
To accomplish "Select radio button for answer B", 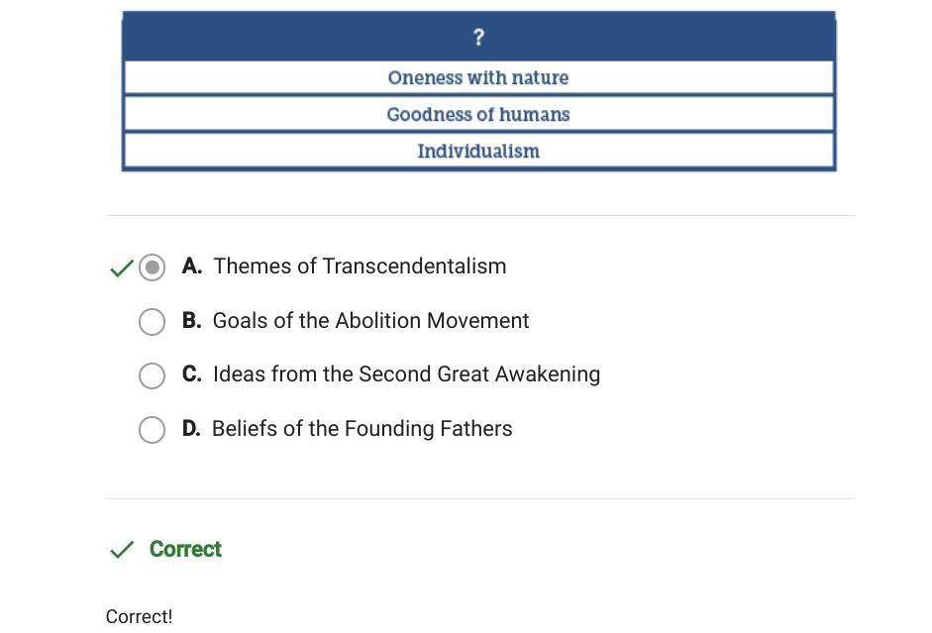I will pyautogui.click(x=152, y=322).
